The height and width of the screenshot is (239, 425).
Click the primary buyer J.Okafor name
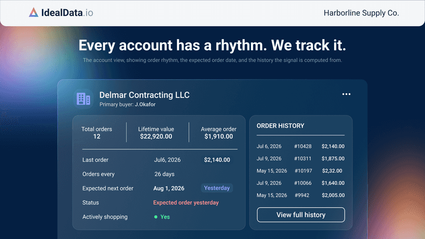click(x=145, y=104)
